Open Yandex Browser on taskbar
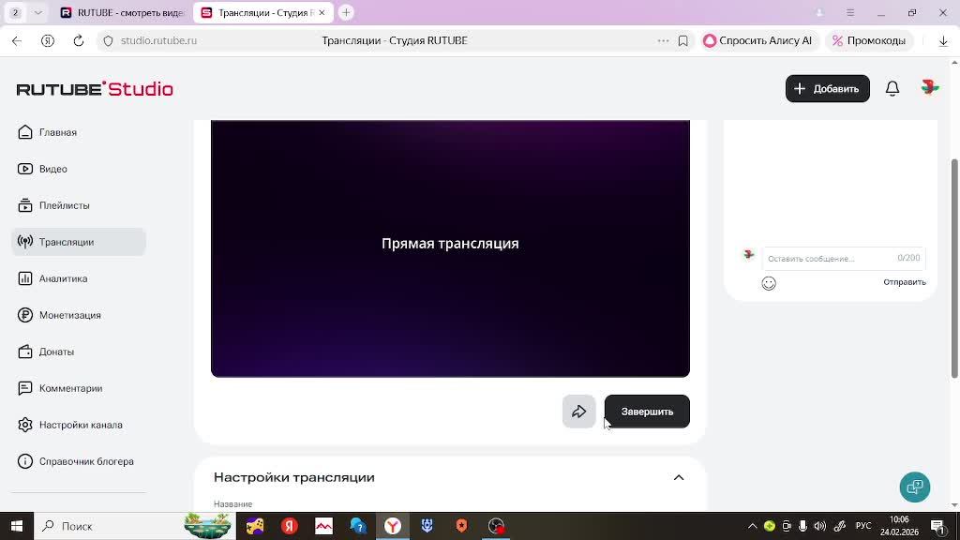Image resolution: width=960 pixels, height=540 pixels. point(393,526)
